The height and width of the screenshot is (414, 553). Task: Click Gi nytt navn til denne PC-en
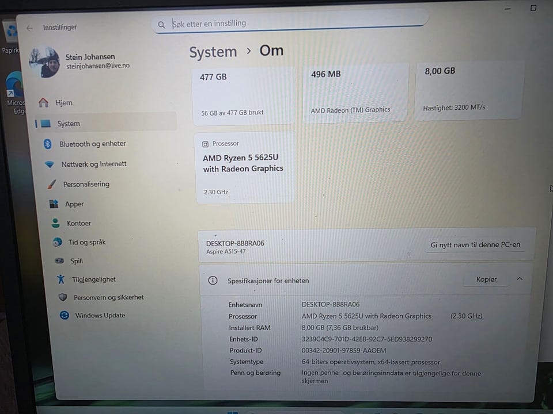(475, 245)
